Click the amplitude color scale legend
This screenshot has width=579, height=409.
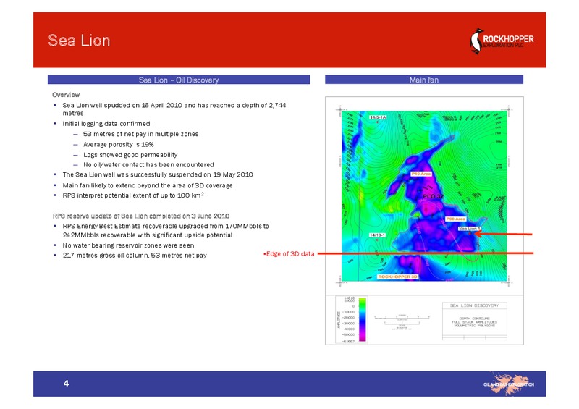(351, 319)
